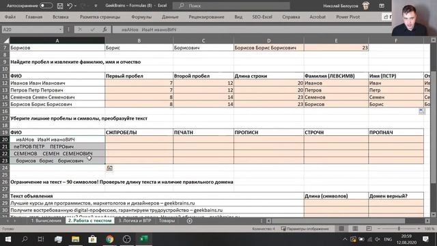
Task: Click the Cancel X icon in formula bar
Action: tap(80, 29)
